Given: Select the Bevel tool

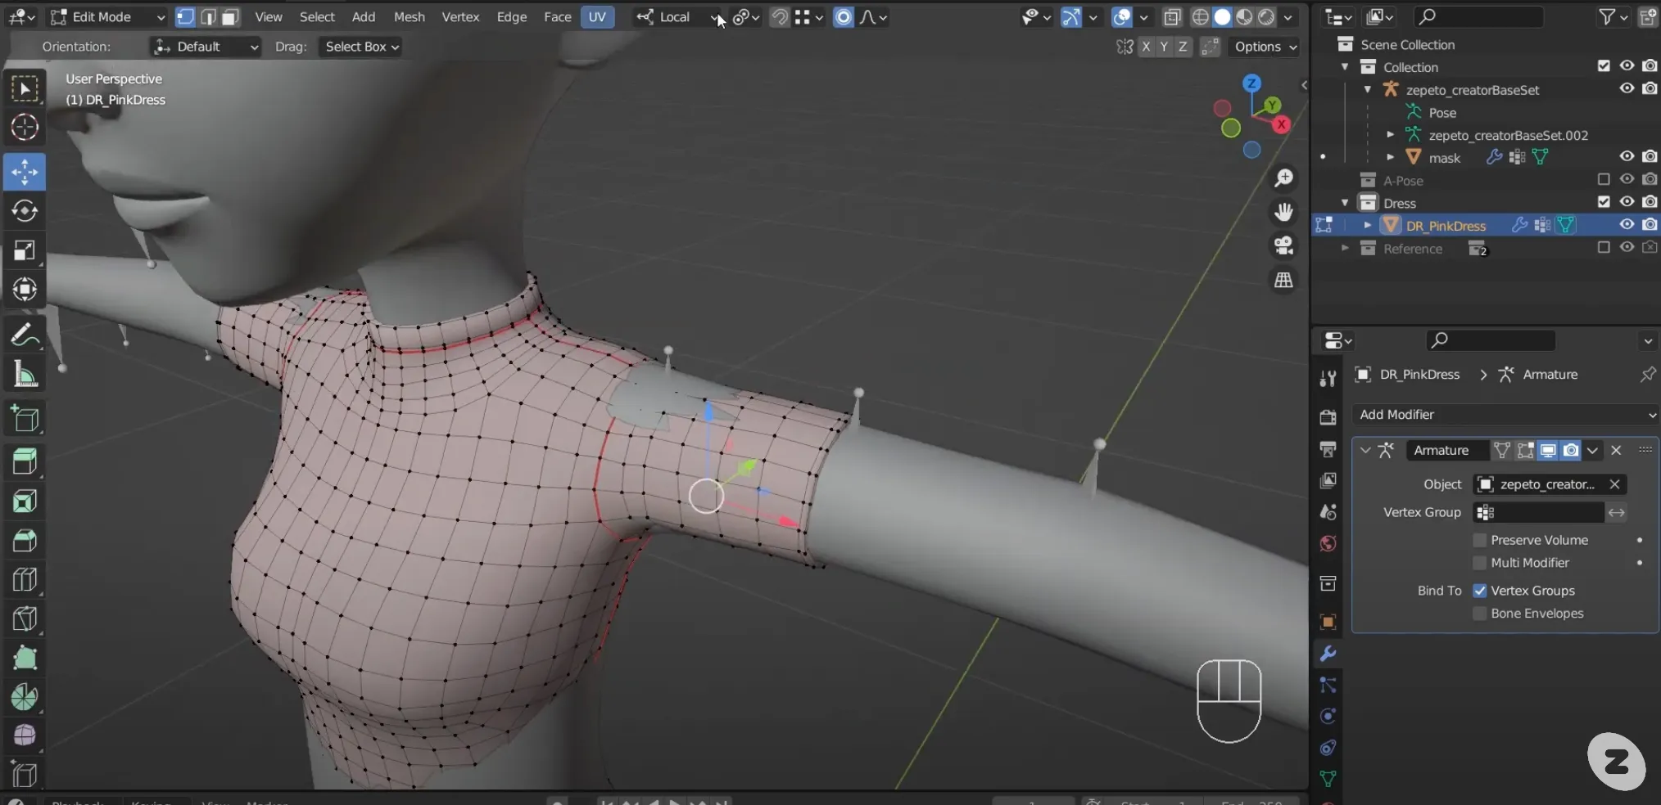Looking at the screenshot, I should pos(25,541).
